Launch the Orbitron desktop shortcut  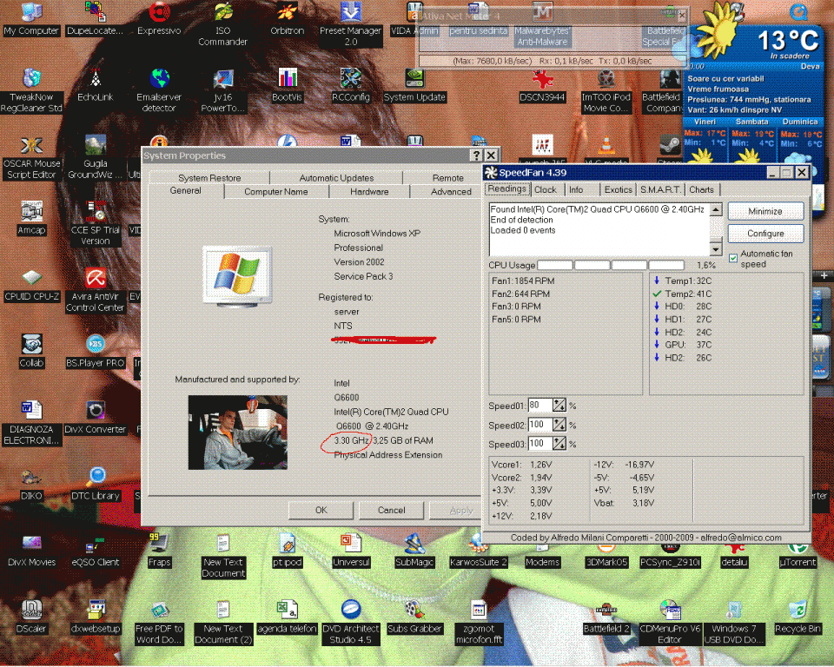(287, 19)
